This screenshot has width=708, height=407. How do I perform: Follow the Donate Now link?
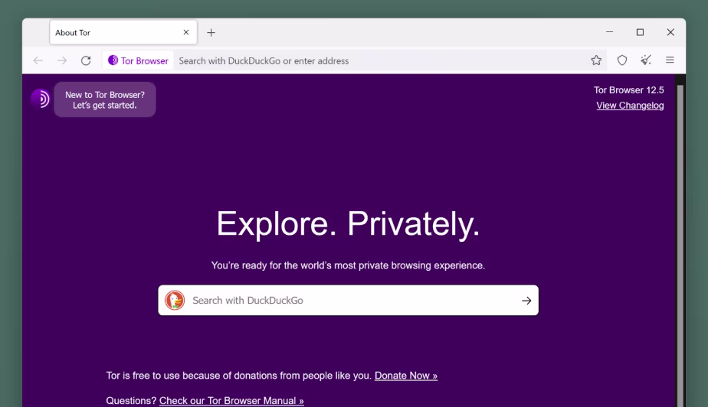click(406, 376)
